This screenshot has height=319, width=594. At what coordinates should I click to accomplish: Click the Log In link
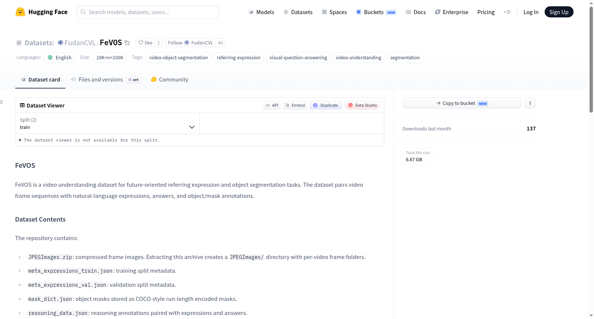(x=531, y=12)
